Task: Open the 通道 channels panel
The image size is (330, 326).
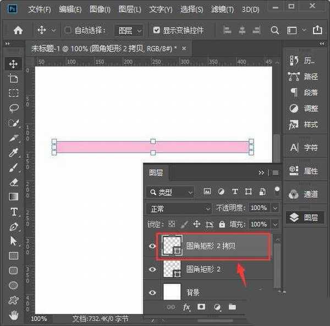Action: pos(303,194)
